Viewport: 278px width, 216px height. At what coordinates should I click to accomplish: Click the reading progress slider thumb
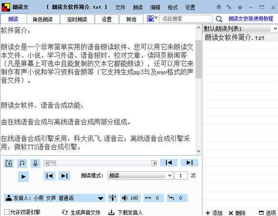click(52, 163)
